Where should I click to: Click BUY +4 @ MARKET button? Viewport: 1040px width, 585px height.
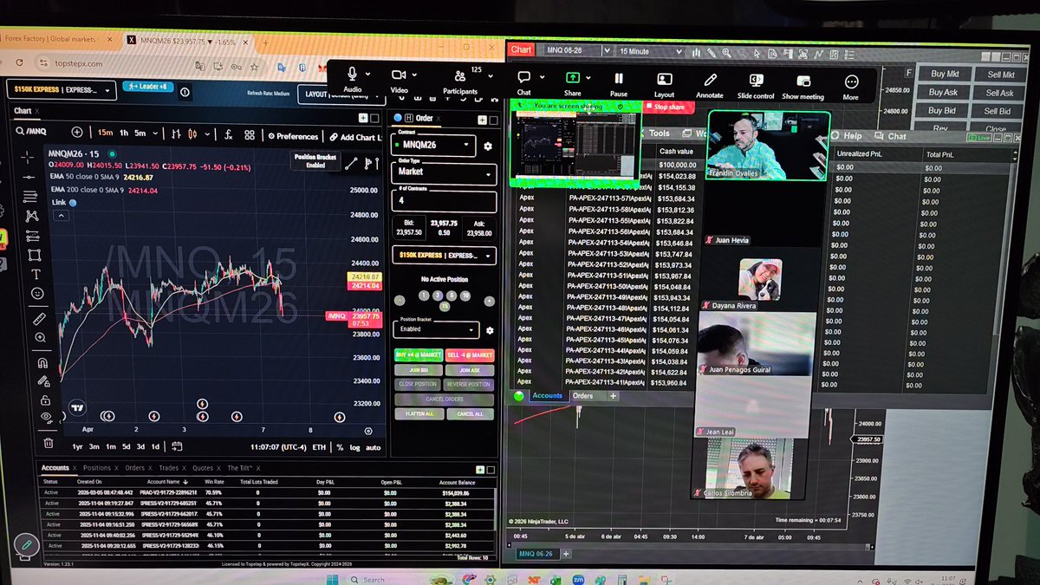(x=419, y=355)
